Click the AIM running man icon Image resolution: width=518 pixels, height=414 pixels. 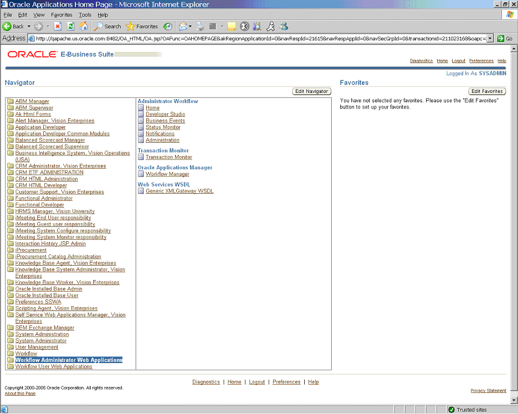pos(270,27)
